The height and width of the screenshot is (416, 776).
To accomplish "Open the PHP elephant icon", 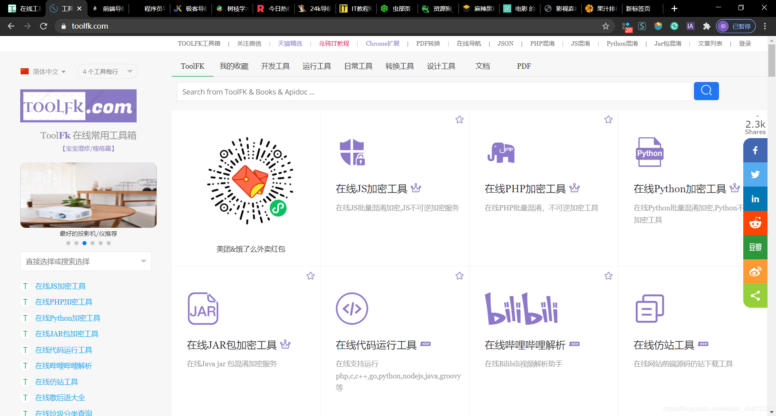I will [x=501, y=152].
